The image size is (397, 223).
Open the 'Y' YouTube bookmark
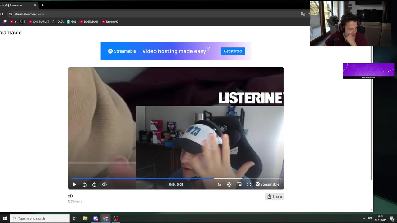13,22
